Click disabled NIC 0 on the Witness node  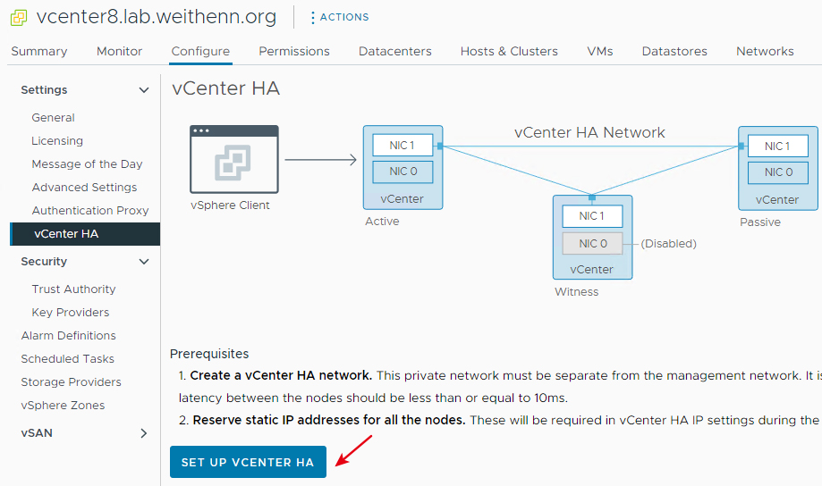[592, 244]
